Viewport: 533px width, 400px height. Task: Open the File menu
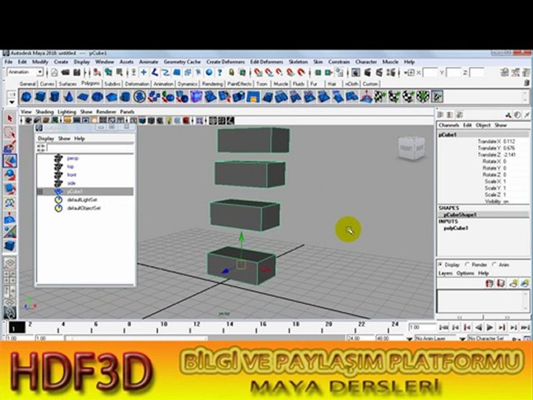click(x=8, y=62)
